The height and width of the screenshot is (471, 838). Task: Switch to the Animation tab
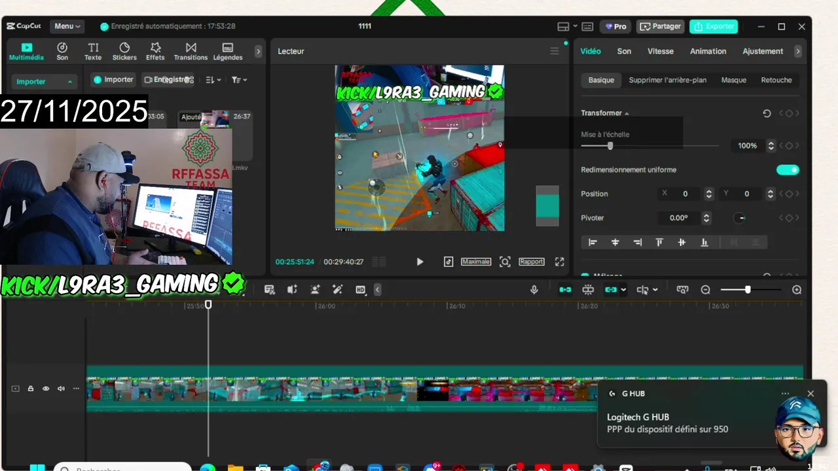pyautogui.click(x=708, y=51)
